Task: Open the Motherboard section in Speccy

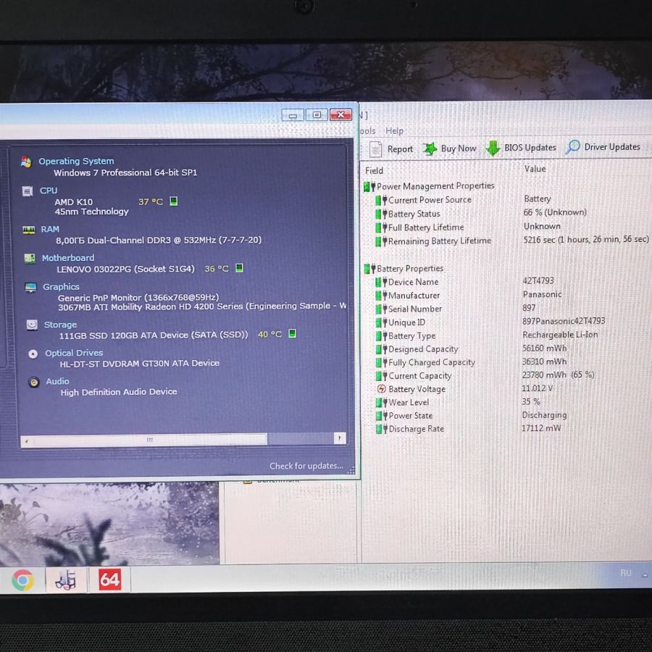Action: pos(68,258)
